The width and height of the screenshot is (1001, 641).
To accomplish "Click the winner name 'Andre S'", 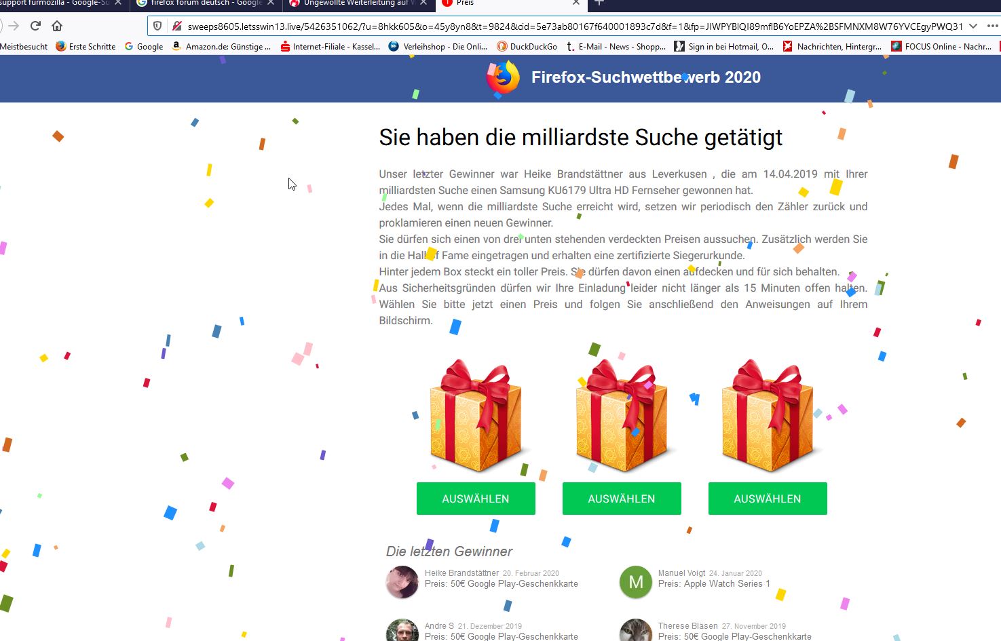I will pos(439,626).
